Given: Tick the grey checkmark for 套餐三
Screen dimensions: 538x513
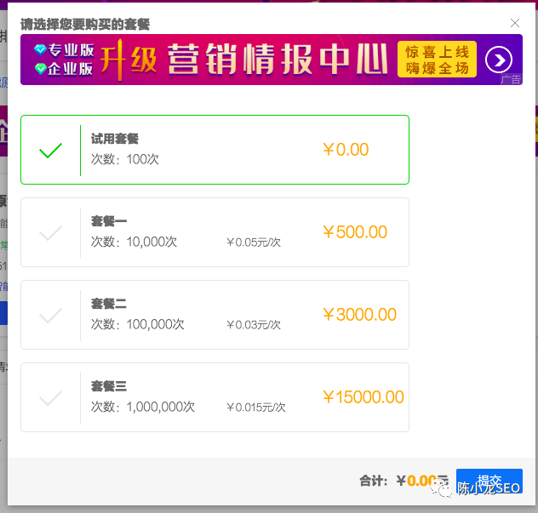Looking at the screenshot, I should coord(50,398).
